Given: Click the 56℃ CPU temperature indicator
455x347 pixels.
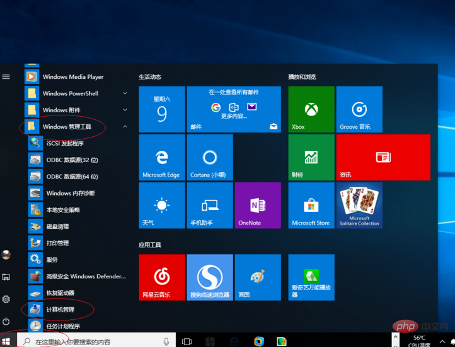Looking at the screenshot, I should tap(419, 341).
